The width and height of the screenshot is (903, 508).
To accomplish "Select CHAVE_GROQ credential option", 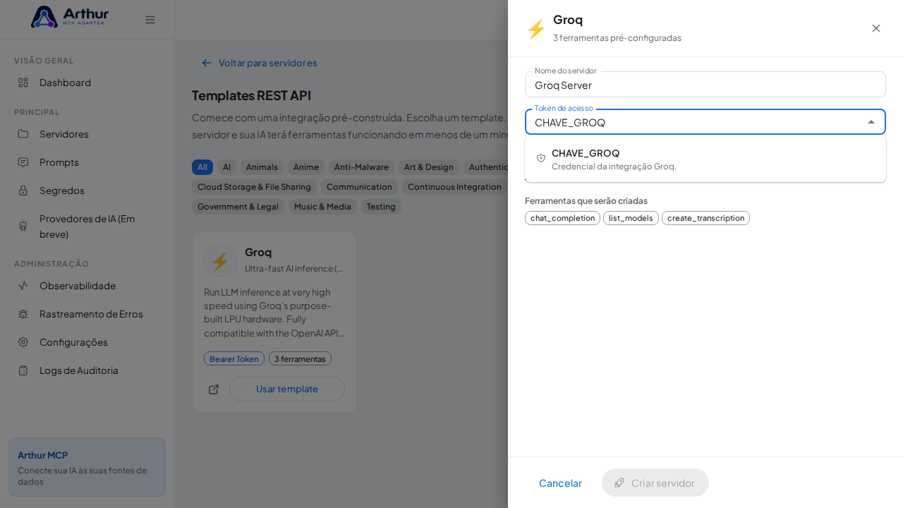I will point(705,159).
